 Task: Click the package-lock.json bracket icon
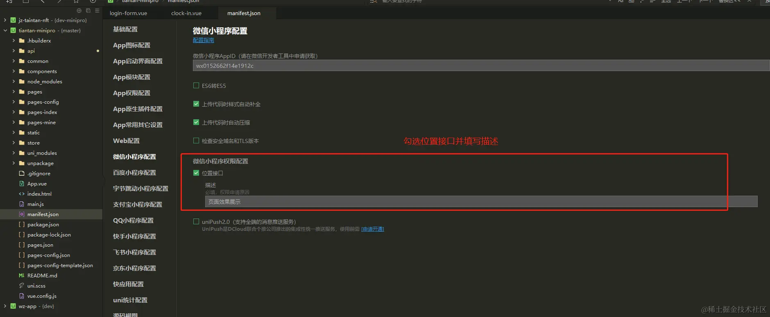[22, 234]
